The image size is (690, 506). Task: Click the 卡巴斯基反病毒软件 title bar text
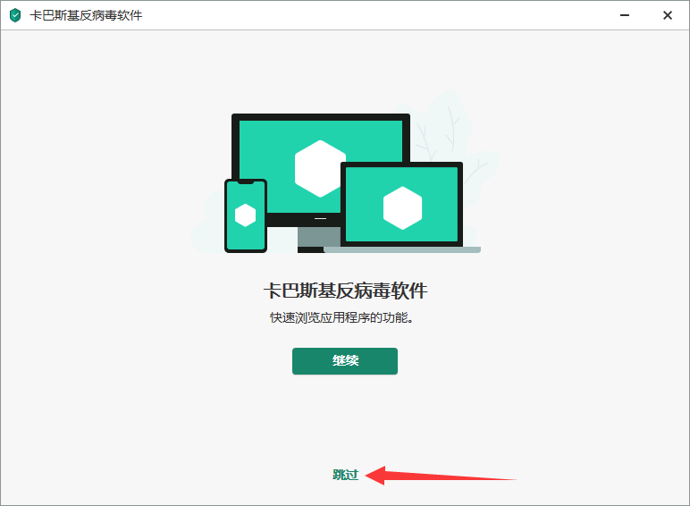pyautogui.click(x=86, y=15)
